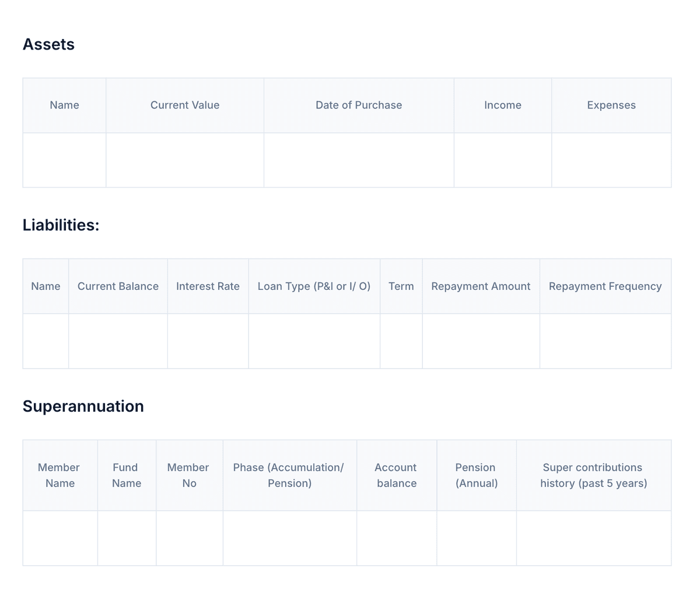
Task: Click the Current Value column header
Action: (184, 105)
